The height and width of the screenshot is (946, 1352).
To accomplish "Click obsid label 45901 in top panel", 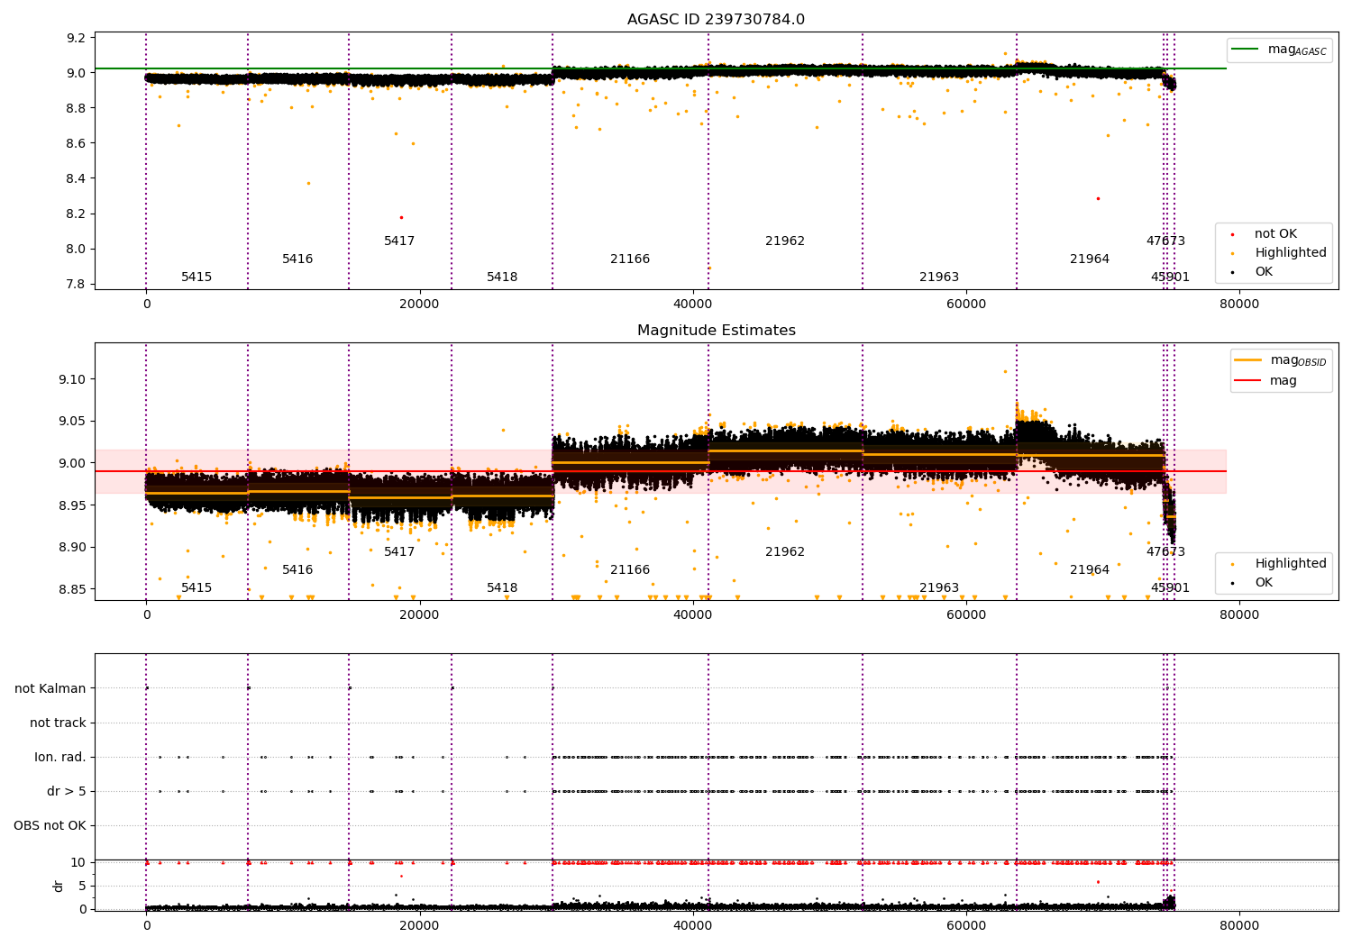I will pyautogui.click(x=1170, y=277).
